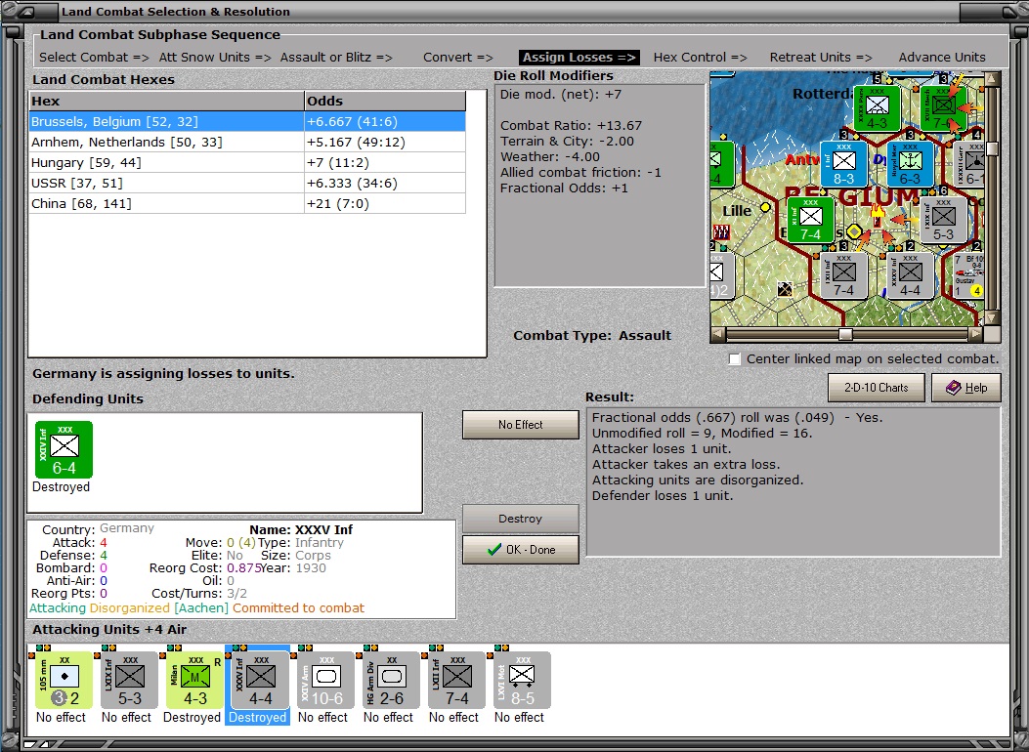Go to Select Combat subphase
This screenshot has height=752, width=1029.
(x=94, y=57)
